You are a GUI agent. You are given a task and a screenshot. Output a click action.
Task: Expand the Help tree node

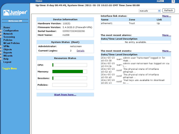click(1, 59)
